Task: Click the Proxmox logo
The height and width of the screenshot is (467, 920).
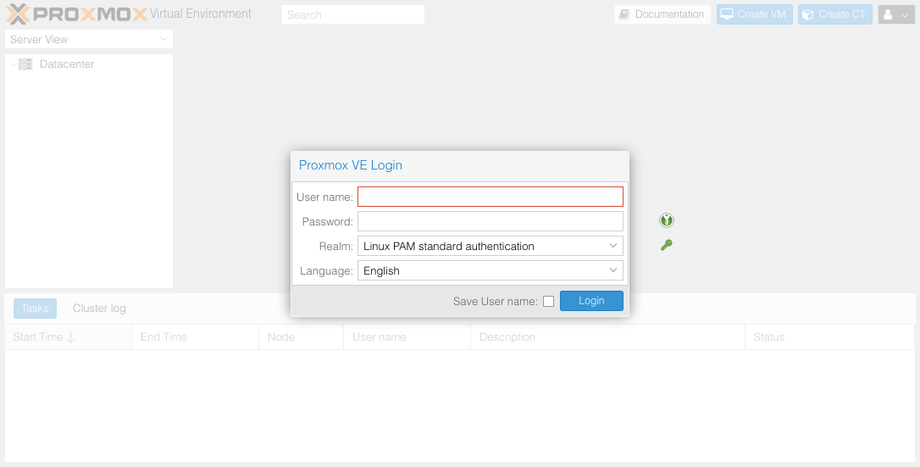Action: (76, 14)
